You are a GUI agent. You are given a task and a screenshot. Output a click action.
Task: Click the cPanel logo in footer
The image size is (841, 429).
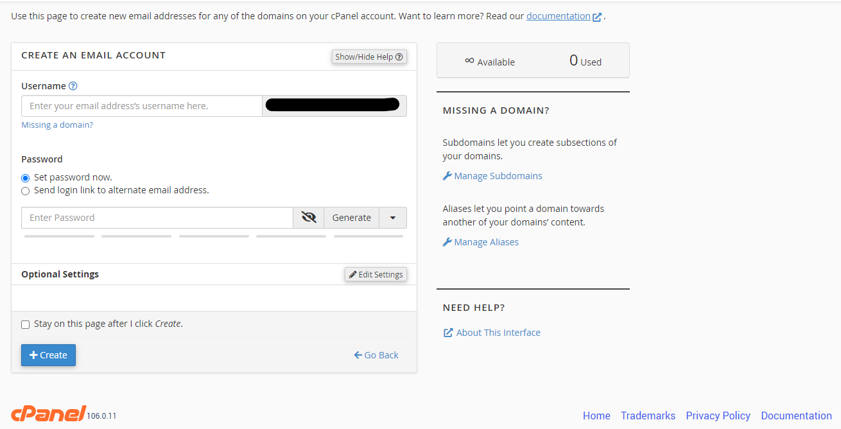click(x=49, y=414)
